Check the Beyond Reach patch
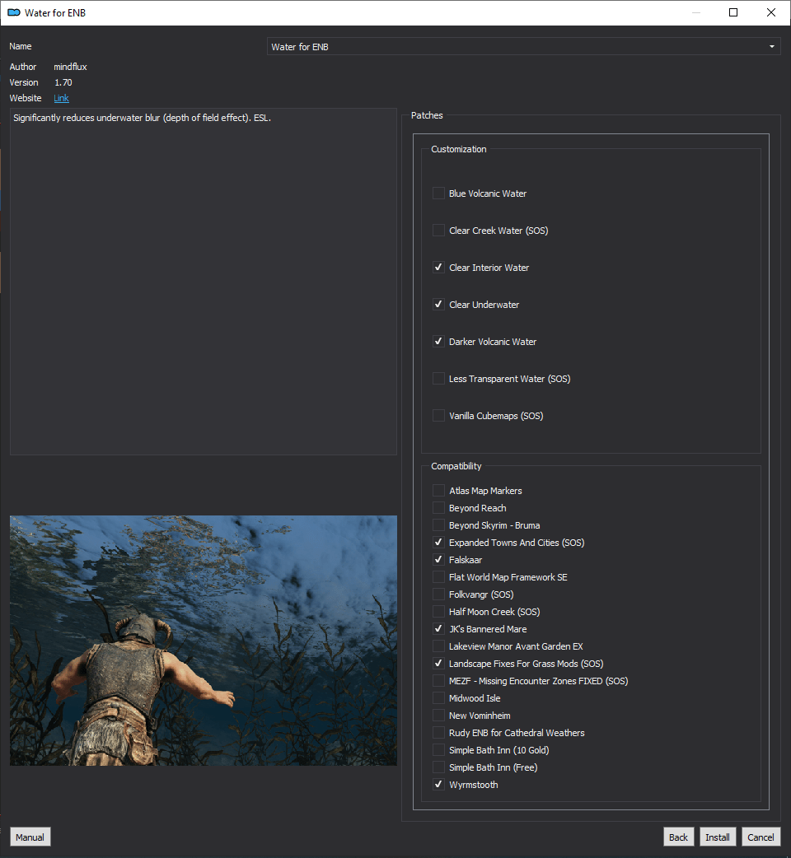 [438, 508]
